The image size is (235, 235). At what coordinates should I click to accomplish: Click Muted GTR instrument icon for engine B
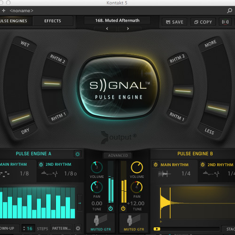pyautogui.click(x=133, y=220)
